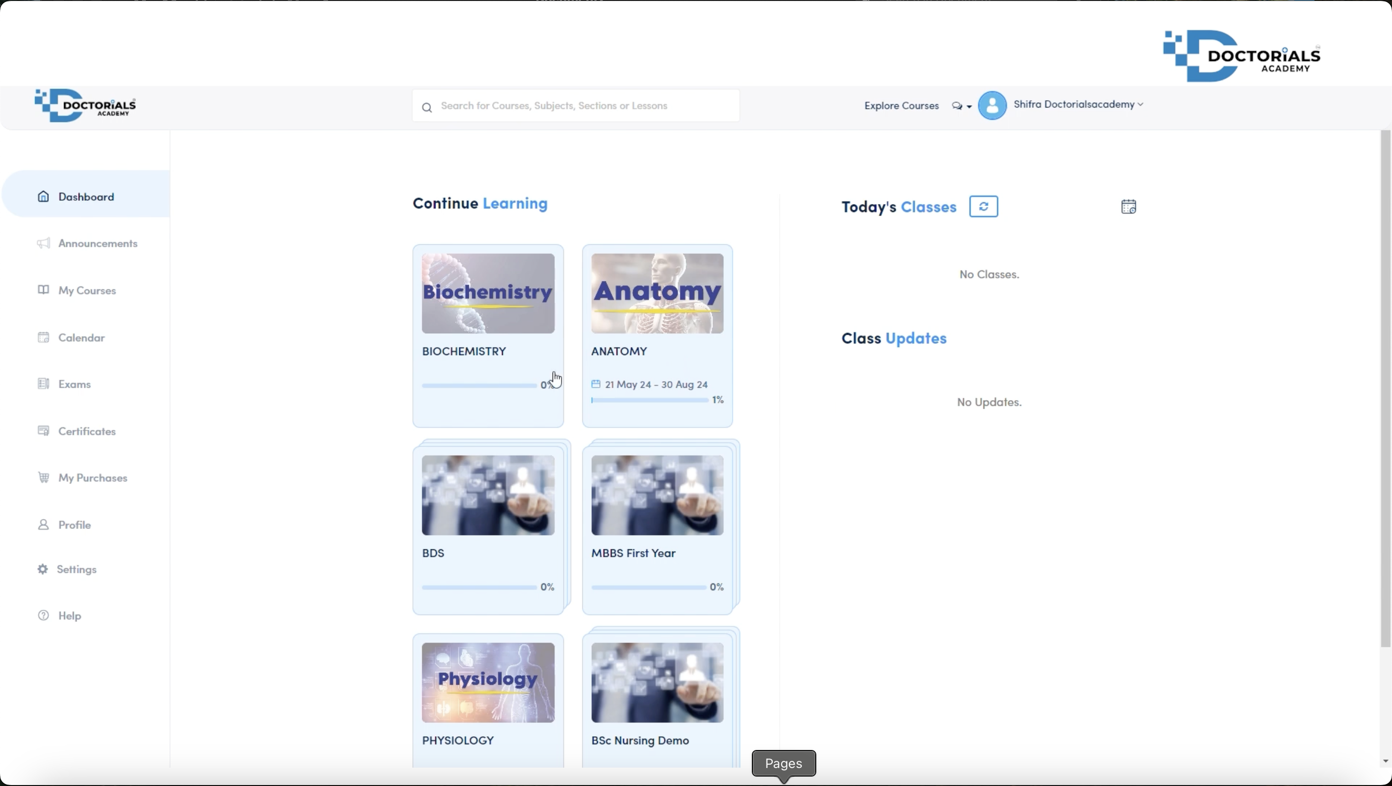Open the MBBS First Year thumbnail

657,495
